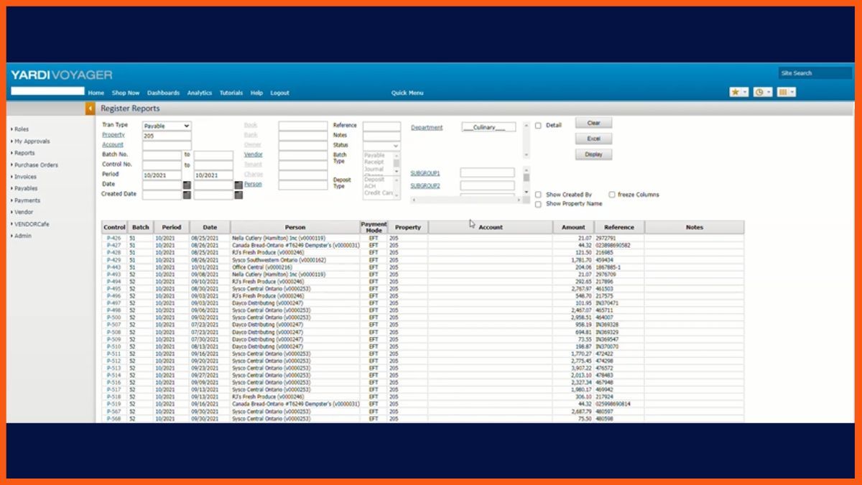The width and height of the screenshot is (862, 485).
Task: Open the recent history clock menu
Action: click(763, 92)
